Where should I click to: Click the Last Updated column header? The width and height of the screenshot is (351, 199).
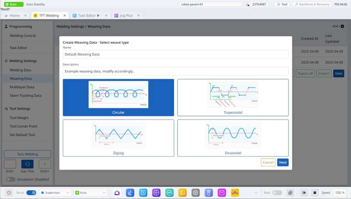pos(332,38)
